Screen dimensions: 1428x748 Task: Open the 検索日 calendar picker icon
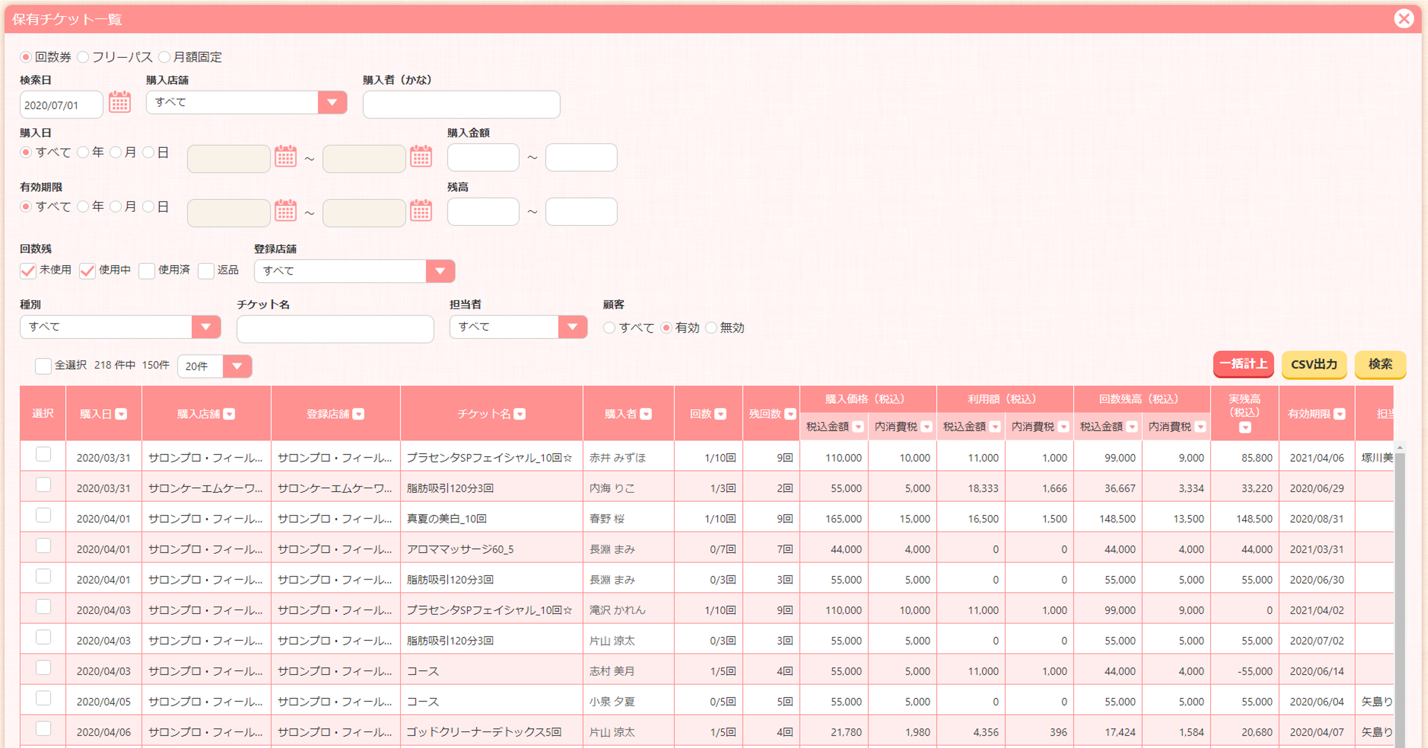(119, 102)
